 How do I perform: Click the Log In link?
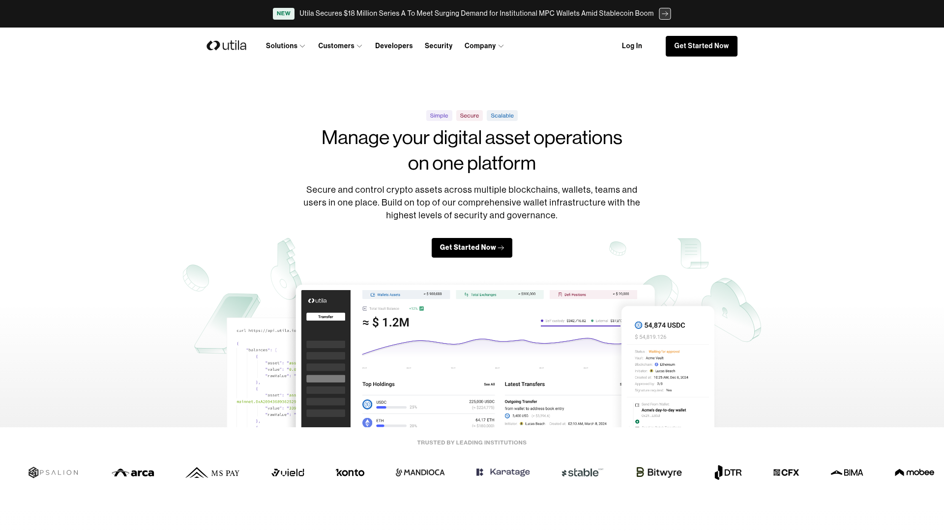pos(632,46)
